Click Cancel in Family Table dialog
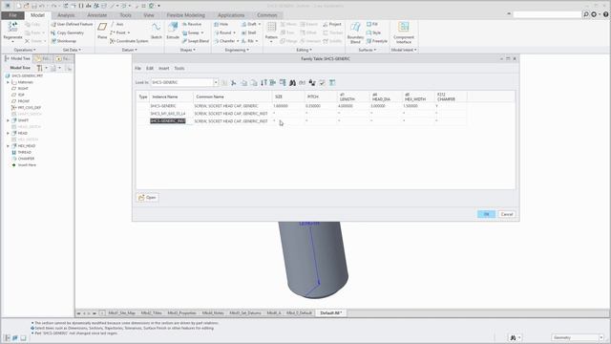This screenshot has width=611, height=344. tap(507, 214)
